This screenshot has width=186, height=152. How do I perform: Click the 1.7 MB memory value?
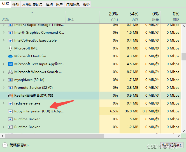[132, 80]
